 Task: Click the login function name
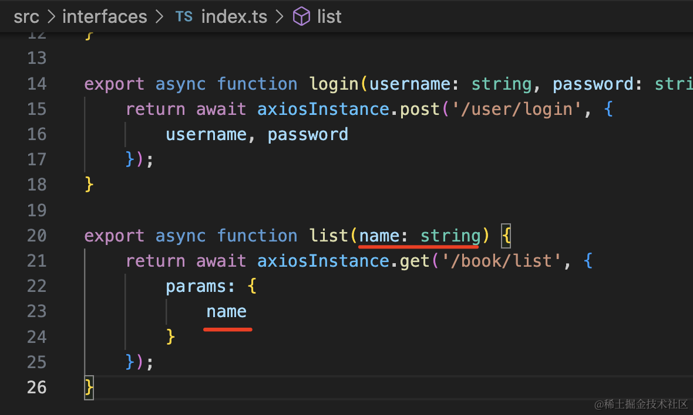click(334, 84)
